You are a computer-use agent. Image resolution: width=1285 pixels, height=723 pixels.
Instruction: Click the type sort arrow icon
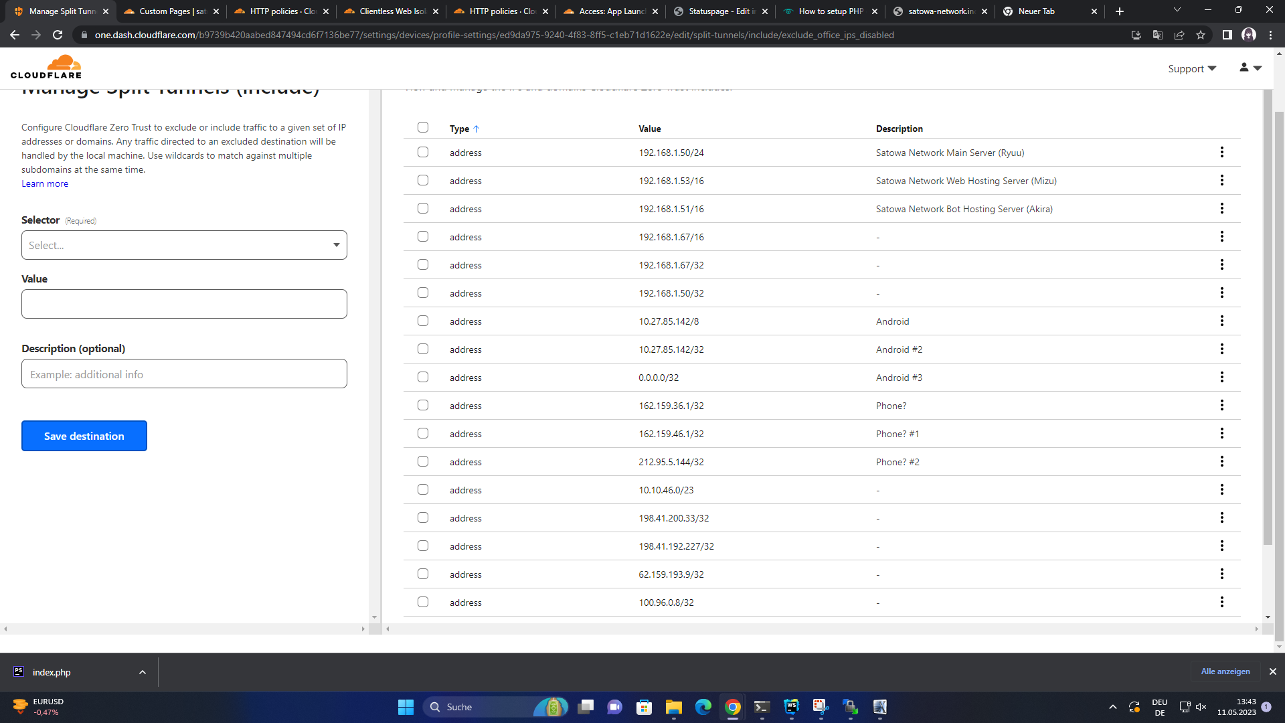[x=476, y=129]
